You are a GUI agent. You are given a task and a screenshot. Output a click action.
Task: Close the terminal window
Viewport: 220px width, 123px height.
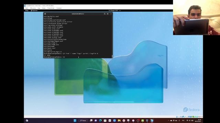111,14
